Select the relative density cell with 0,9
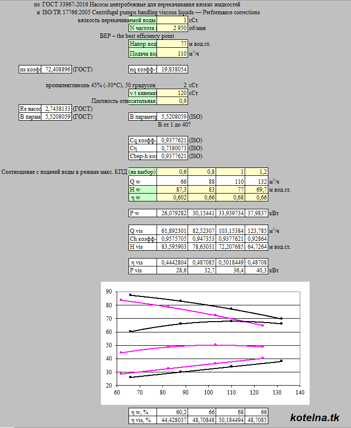Viewport: 351px width, 428px height. click(x=172, y=101)
